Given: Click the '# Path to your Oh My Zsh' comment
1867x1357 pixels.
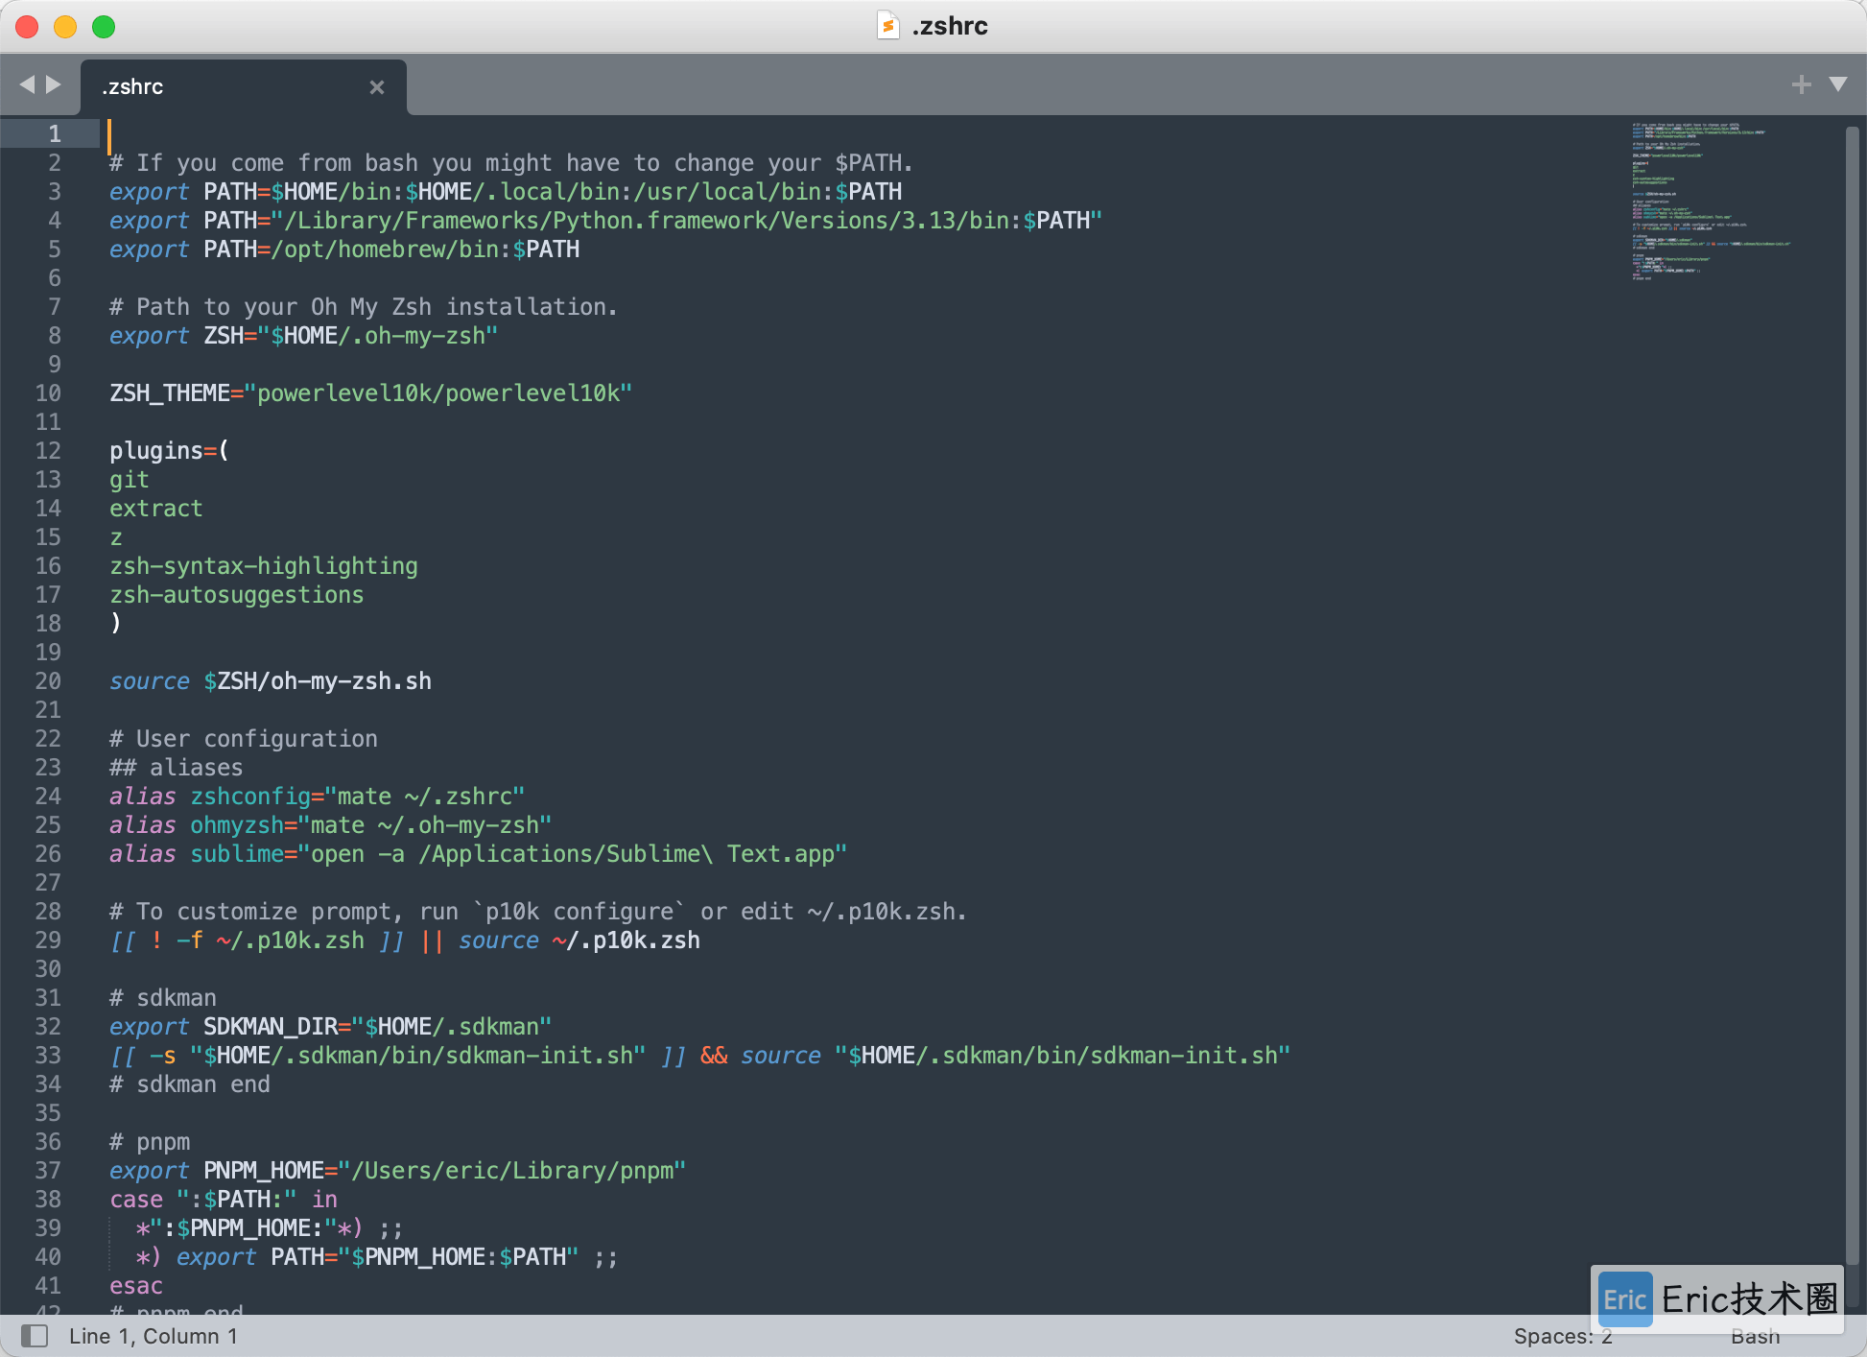Looking at the screenshot, I should pyautogui.click(x=364, y=306).
